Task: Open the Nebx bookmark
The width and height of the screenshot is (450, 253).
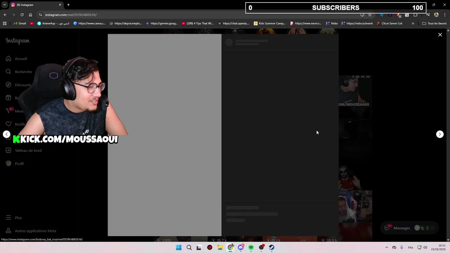Action: 332,24
